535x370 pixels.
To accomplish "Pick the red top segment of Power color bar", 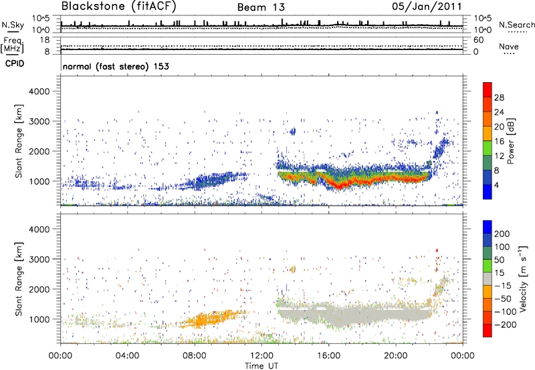I will click(488, 89).
